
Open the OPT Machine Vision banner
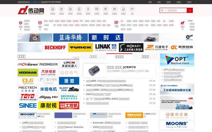(177, 60)
